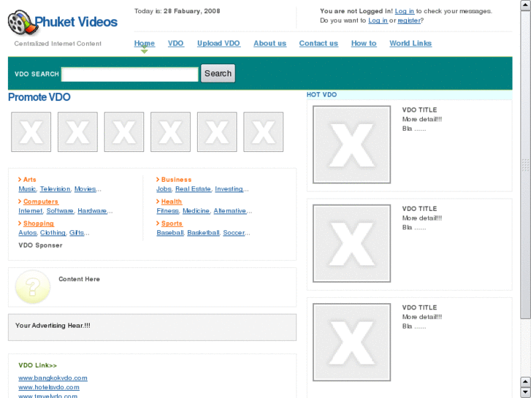Screen dimensions: 531x398
Task: Click the Hardware link
Action: pyautogui.click(x=93, y=211)
